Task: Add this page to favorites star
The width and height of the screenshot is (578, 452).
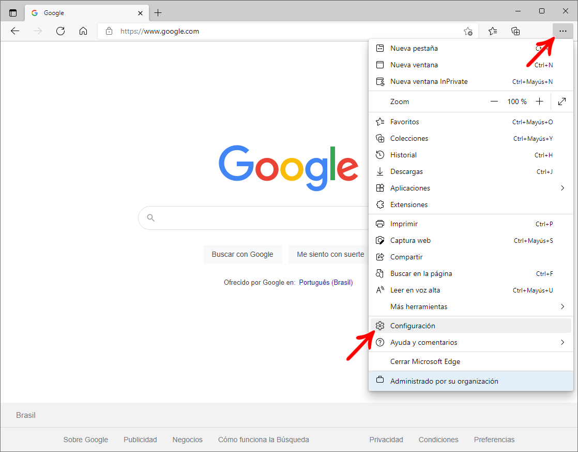Action: coord(468,32)
